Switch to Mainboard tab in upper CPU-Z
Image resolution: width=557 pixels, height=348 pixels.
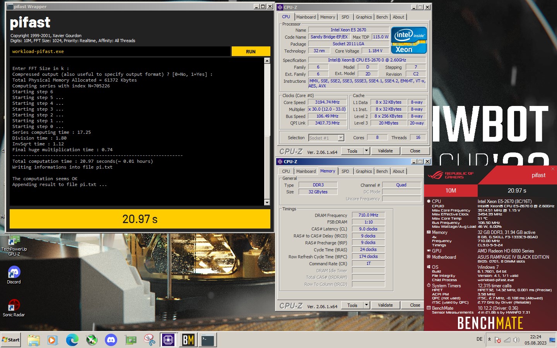306,17
